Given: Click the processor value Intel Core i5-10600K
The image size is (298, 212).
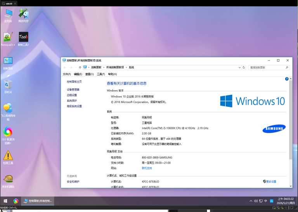Looking at the screenshot, I should (175, 128).
